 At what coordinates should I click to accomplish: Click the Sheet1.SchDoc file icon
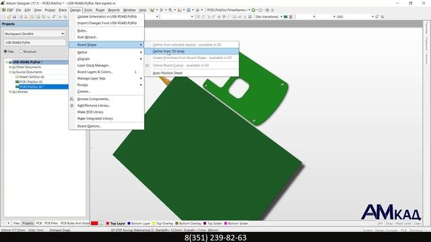[17, 77]
